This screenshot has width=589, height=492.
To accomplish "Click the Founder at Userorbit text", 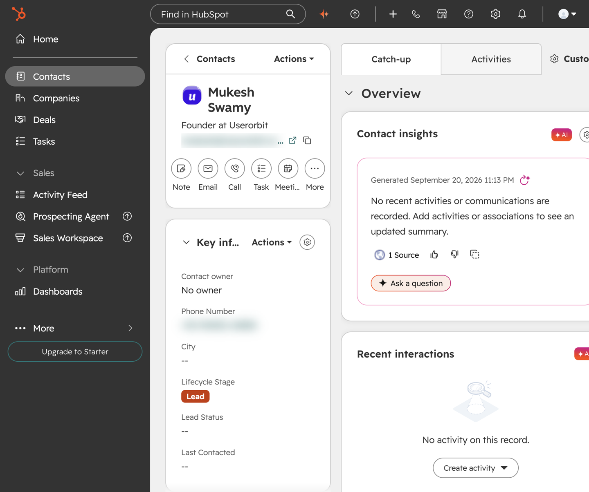I will (x=225, y=125).
